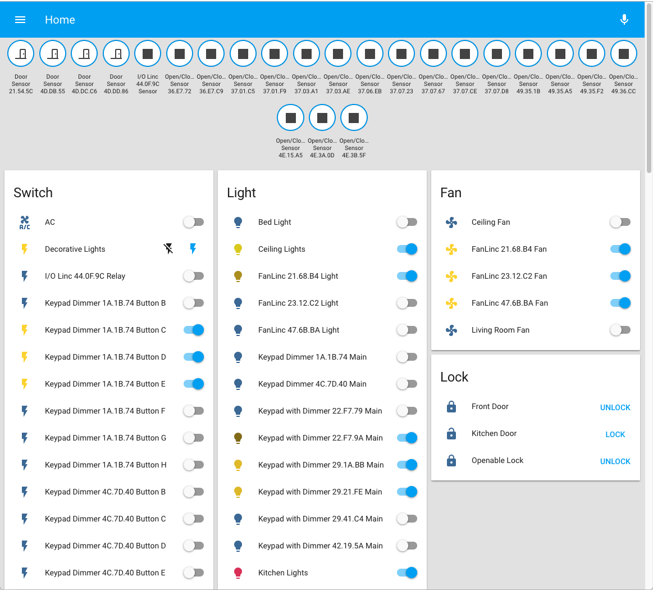
Task: Enable the Living Room Fan toggle
Action: [x=620, y=330]
